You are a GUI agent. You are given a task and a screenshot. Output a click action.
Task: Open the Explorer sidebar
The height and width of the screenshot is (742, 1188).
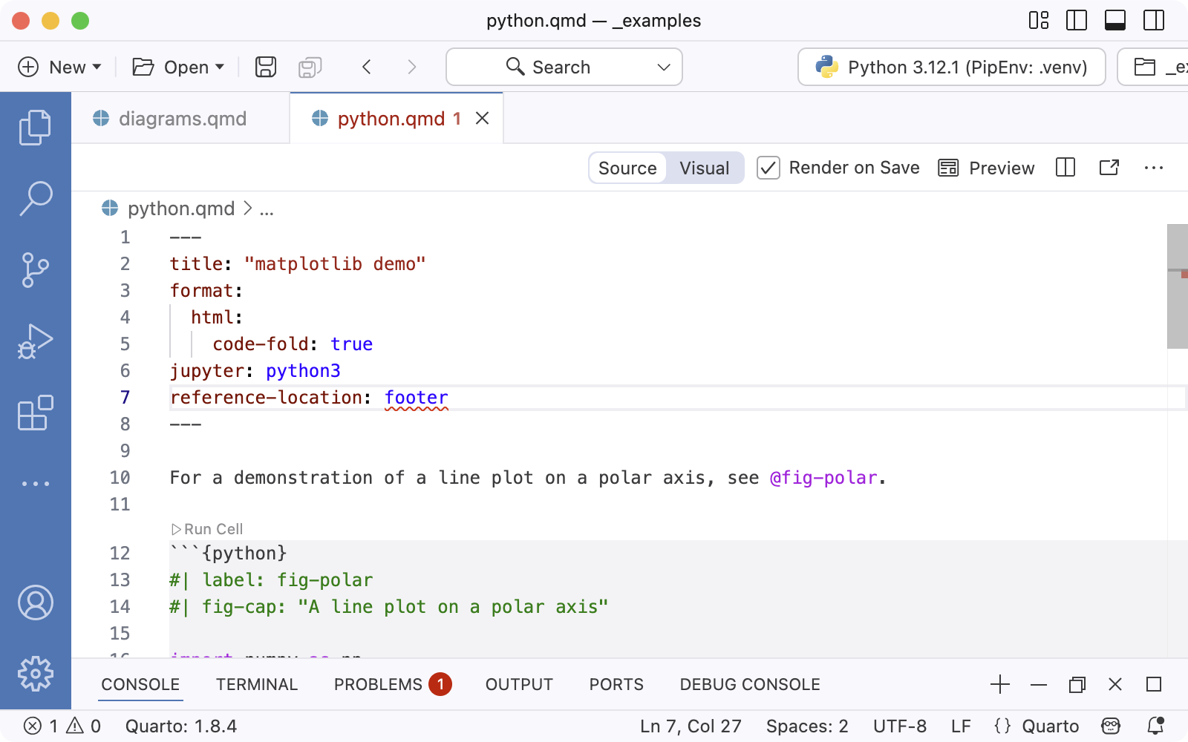[x=35, y=126]
